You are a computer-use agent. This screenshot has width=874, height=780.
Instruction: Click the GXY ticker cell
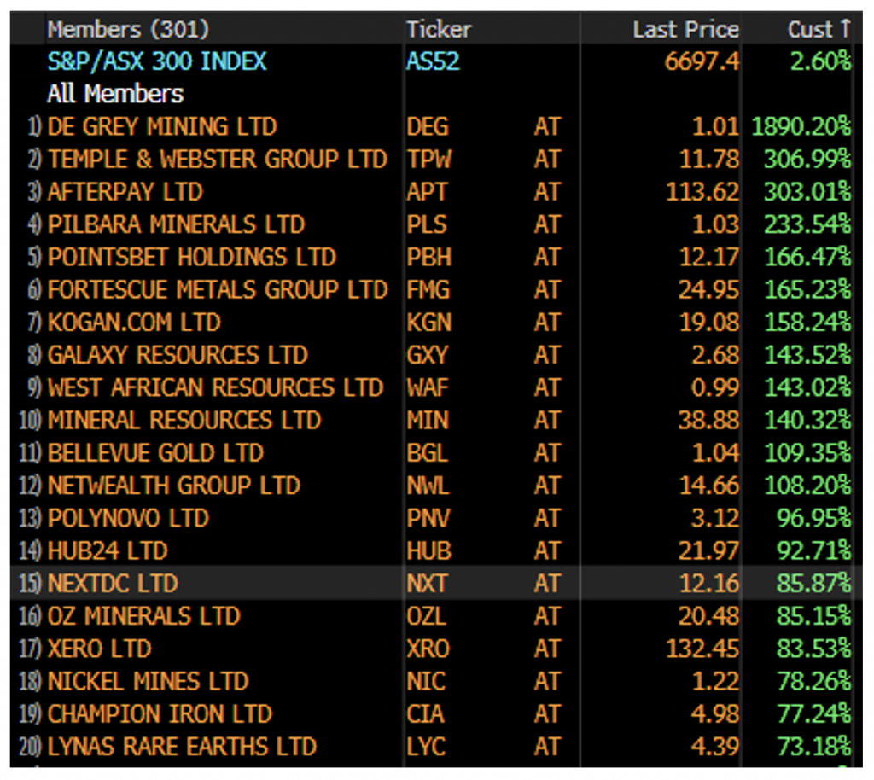pos(427,355)
